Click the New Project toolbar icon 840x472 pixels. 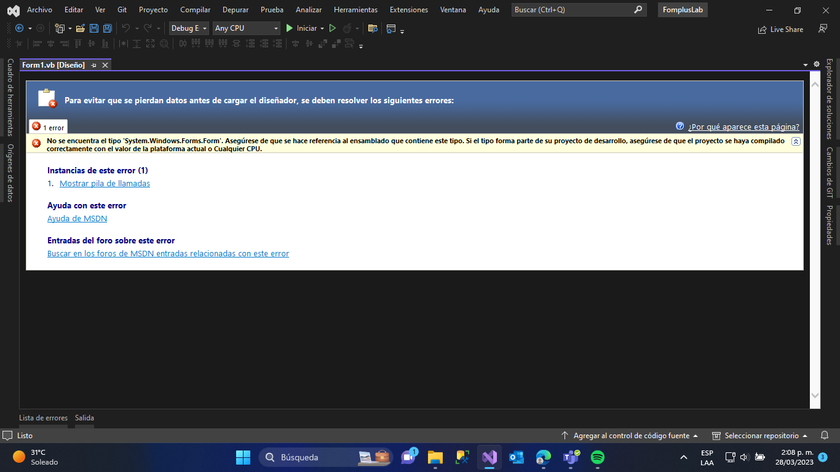(x=60, y=28)
